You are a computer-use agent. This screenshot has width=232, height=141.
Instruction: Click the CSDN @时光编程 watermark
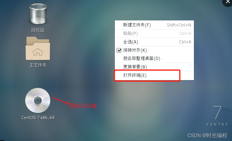[207, 135]
